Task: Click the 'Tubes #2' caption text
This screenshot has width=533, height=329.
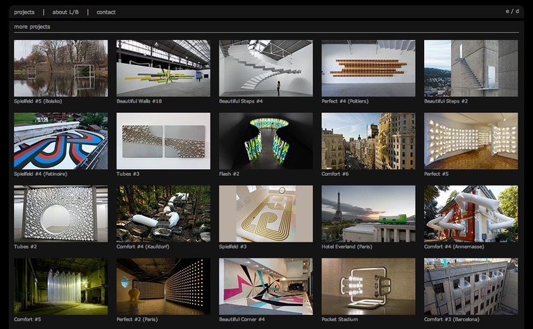Action: pyautogui.click(x=26, y=247)
